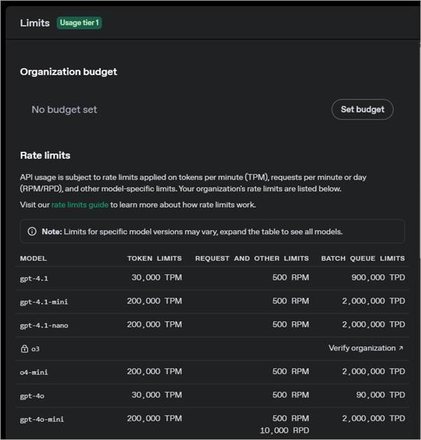Click the Limits page title
421x440 pixels.
35,23
